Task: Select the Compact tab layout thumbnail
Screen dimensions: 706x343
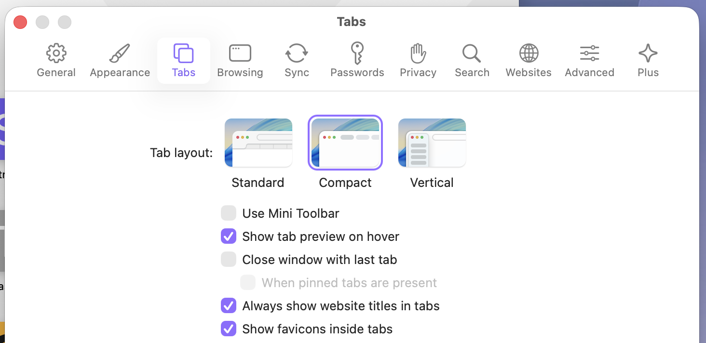Action: click(x=345, y=143)
